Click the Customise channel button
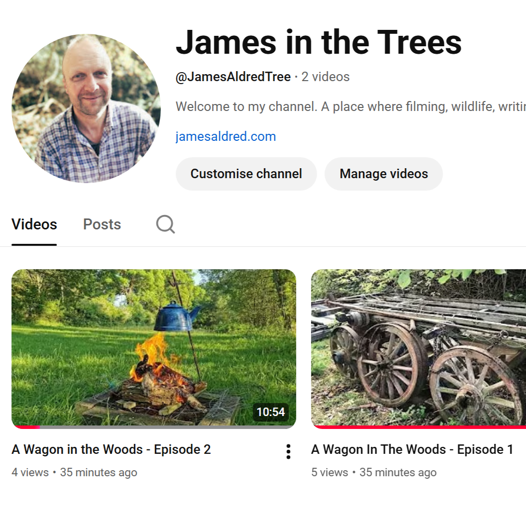This screenshot has height=526, width=526. [x=246, y=174]
